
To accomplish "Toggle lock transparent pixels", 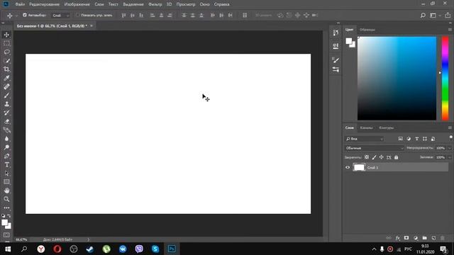I will 367,157.
